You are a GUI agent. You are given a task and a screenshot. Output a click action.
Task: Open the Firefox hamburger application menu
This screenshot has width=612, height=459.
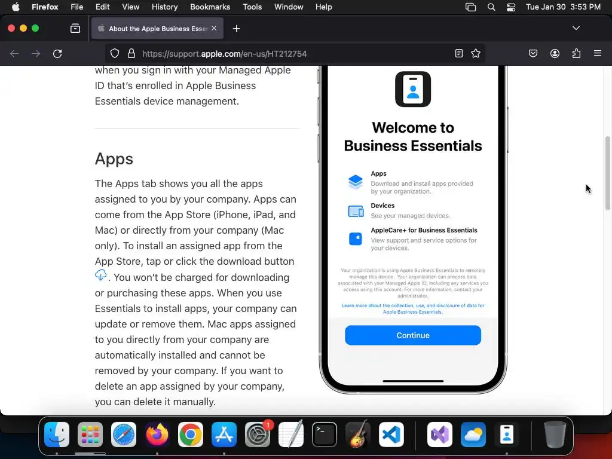(x=598, y=53)
